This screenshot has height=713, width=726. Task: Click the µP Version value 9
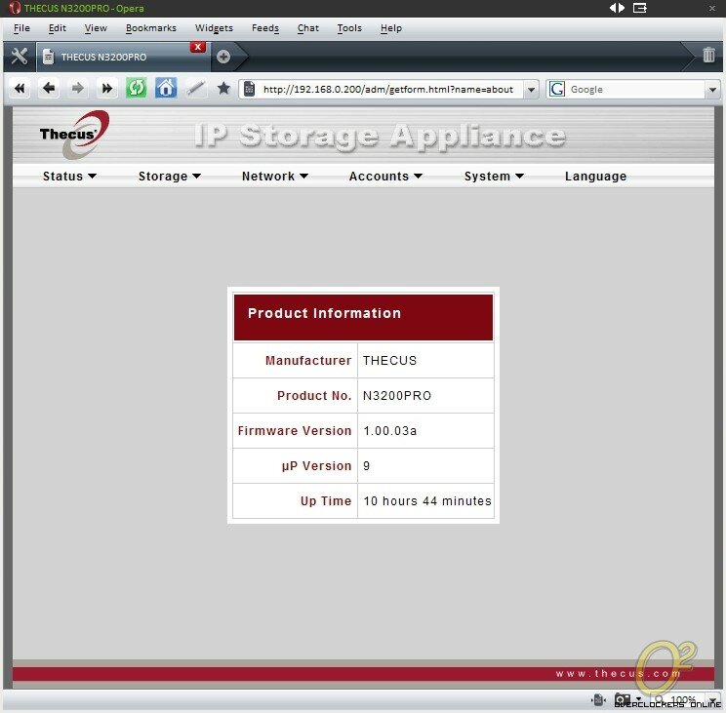(366, 466)
